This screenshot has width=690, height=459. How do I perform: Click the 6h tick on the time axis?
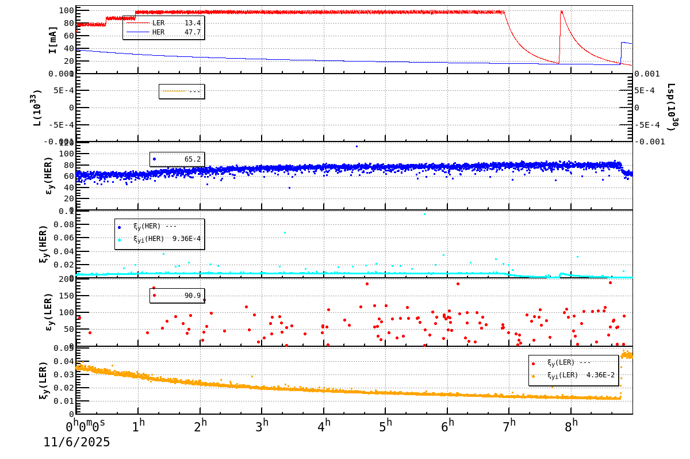448,426
